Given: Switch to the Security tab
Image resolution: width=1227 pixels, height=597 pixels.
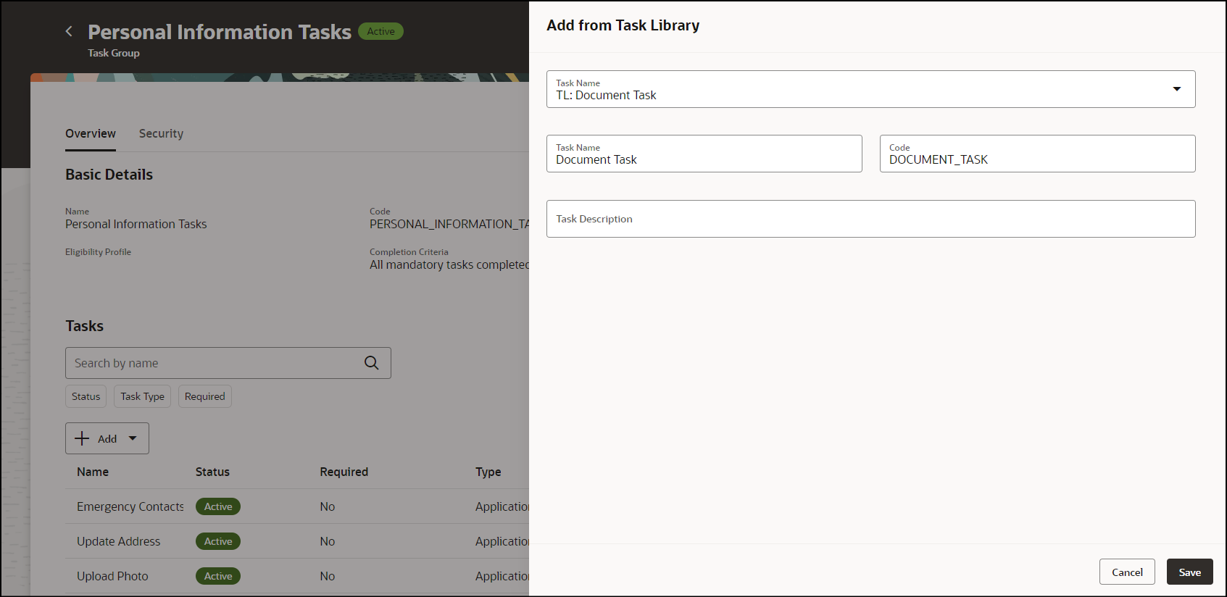Looking at the screenshot, I should point(161,133).
